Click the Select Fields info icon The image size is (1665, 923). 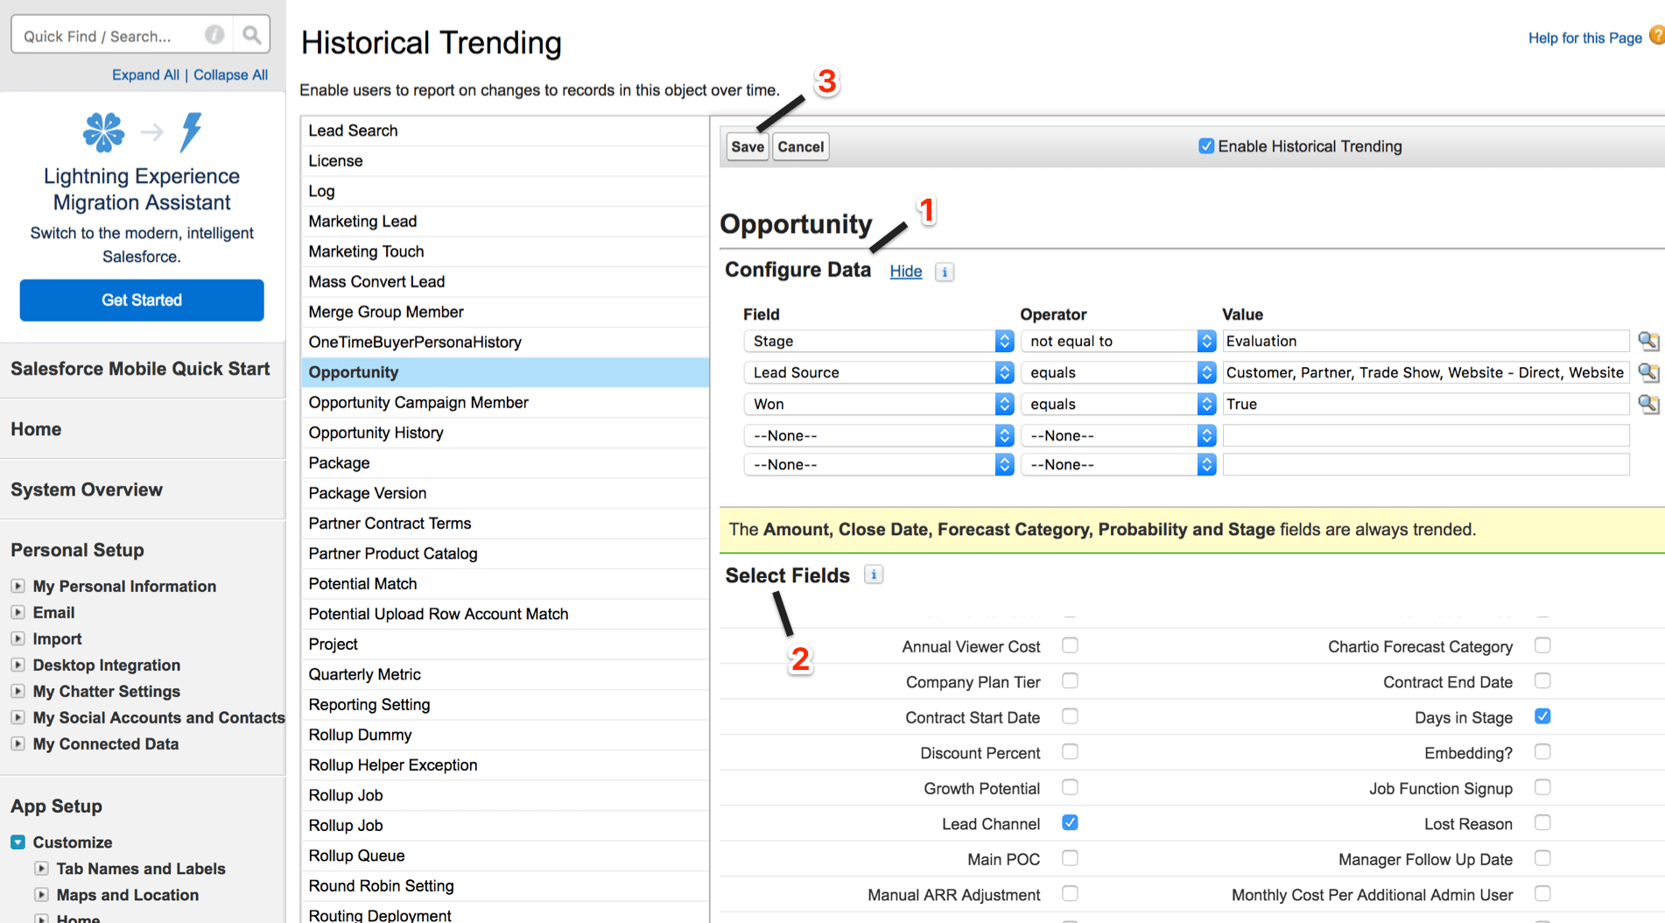[x=874, y=574]
